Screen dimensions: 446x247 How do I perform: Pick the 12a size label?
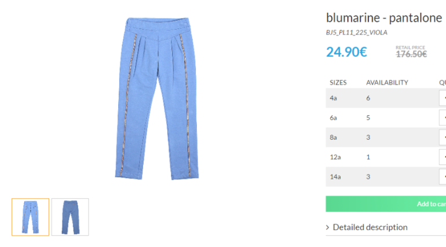click(335, 157)
